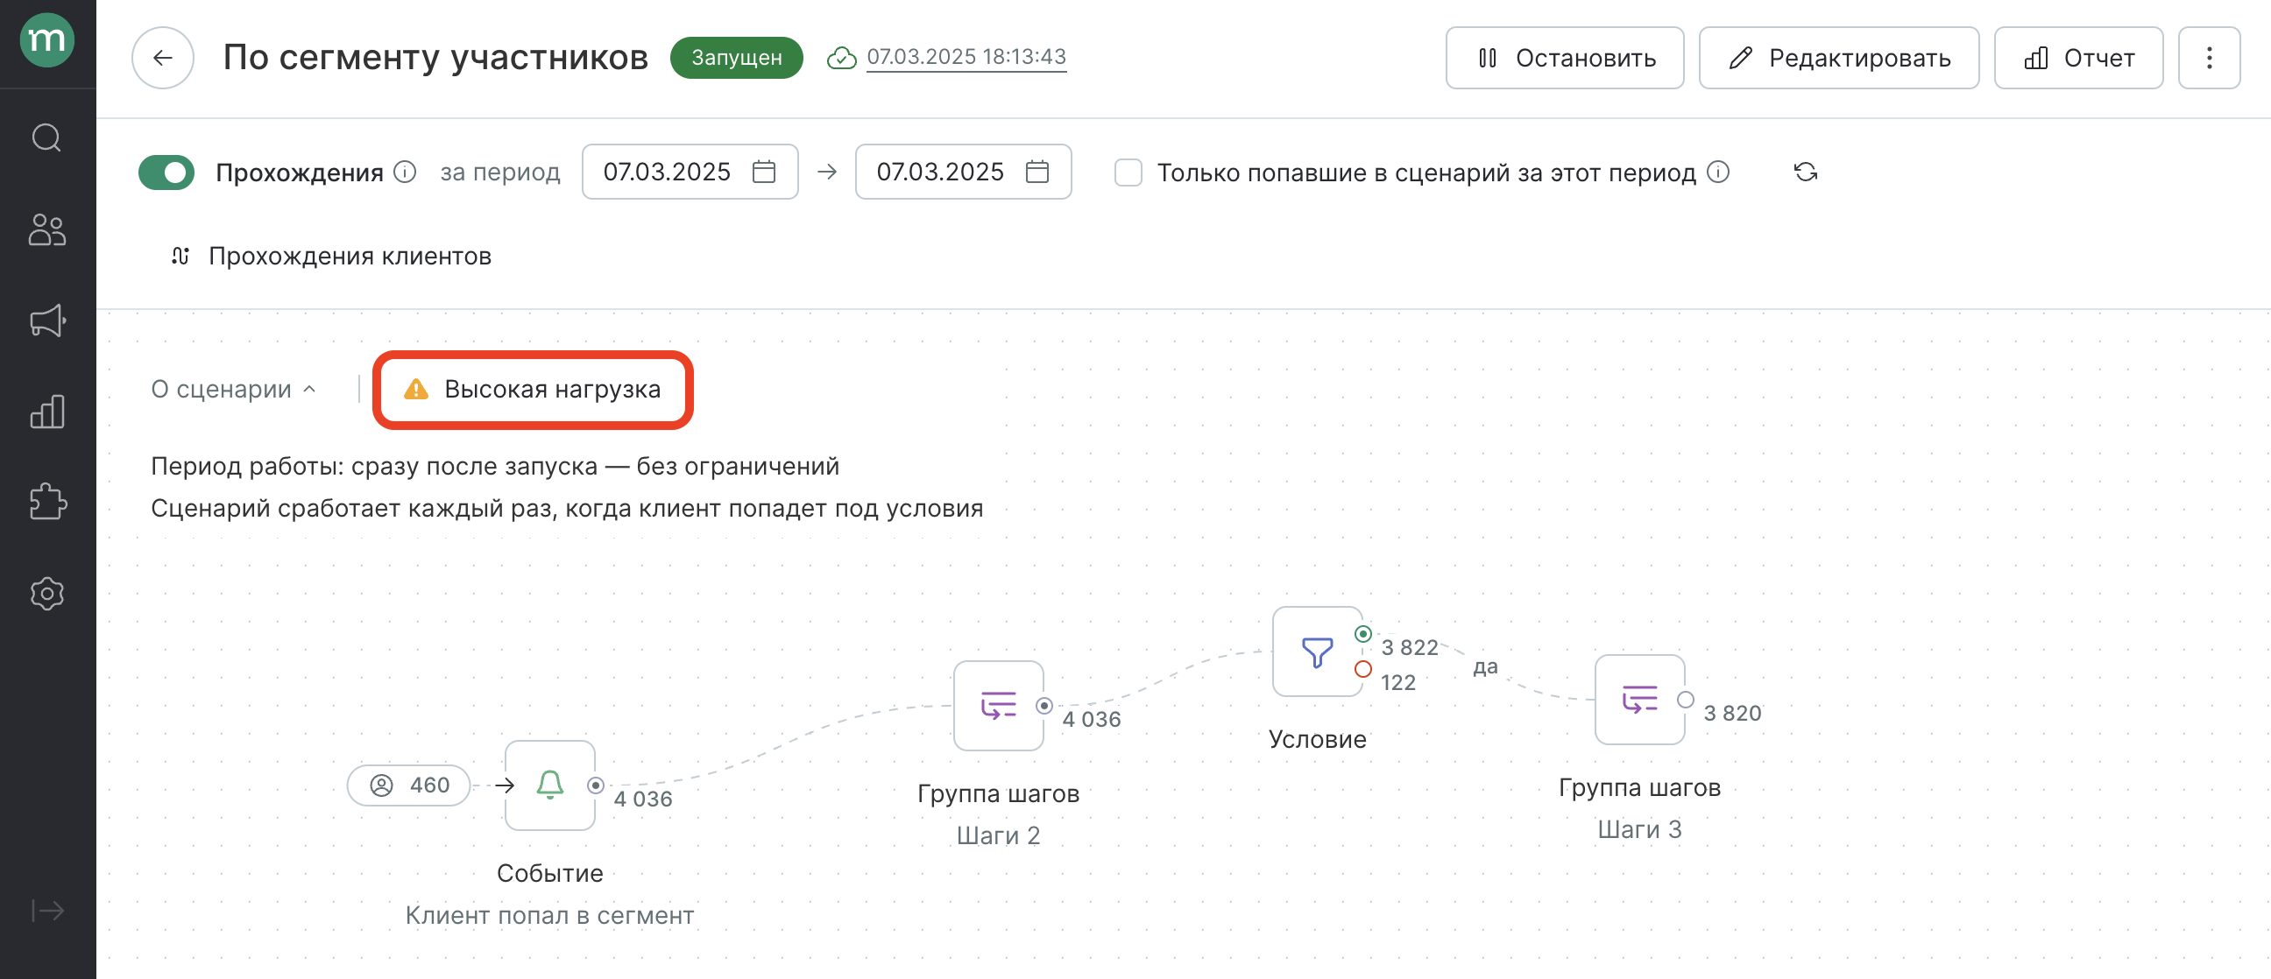
Task: Click the Запущен status badge
Action: 736,58
